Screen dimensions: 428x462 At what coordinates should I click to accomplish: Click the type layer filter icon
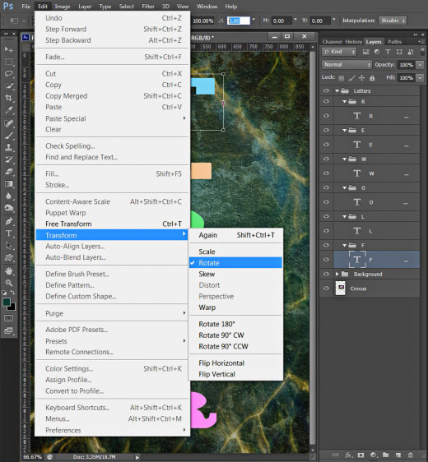coord(388,52)
